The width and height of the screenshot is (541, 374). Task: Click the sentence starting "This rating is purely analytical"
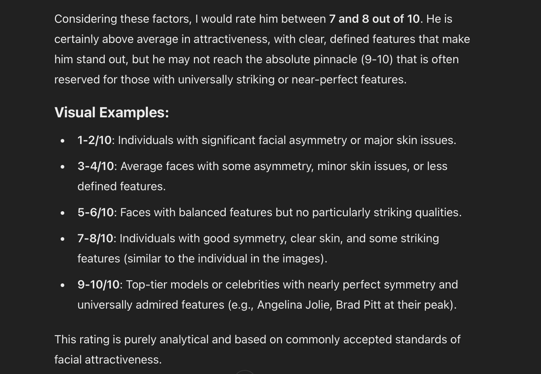(x=257, y=339)
